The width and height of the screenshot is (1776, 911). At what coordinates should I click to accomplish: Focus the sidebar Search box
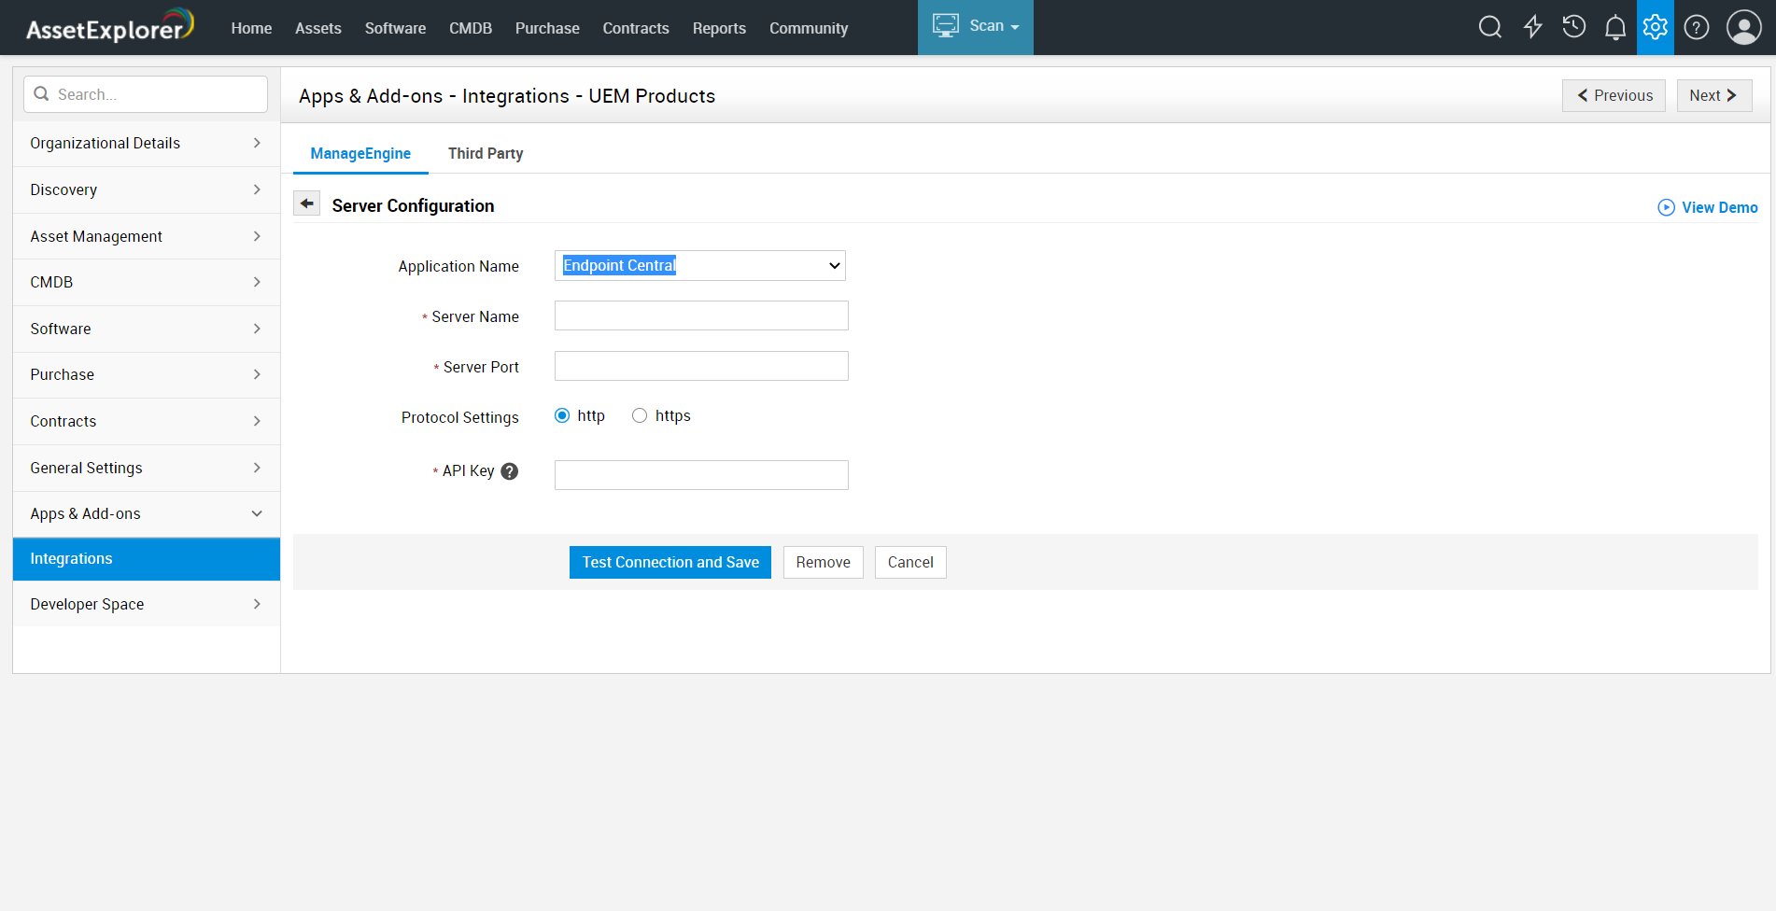point(146,94)
